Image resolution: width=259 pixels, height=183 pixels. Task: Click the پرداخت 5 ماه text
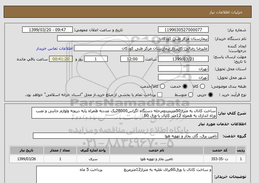click(x=91, y=170)
